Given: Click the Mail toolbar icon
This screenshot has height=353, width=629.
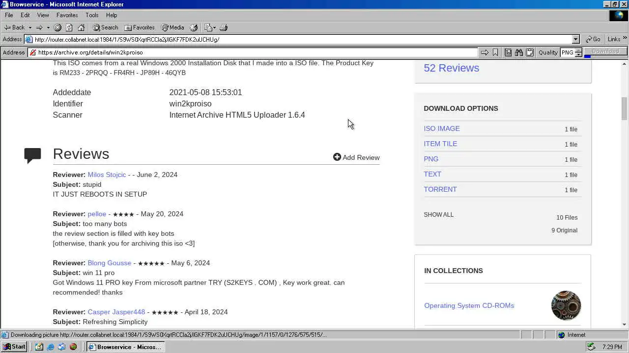Looking at the screenshot, I should [x=208, y=27].
